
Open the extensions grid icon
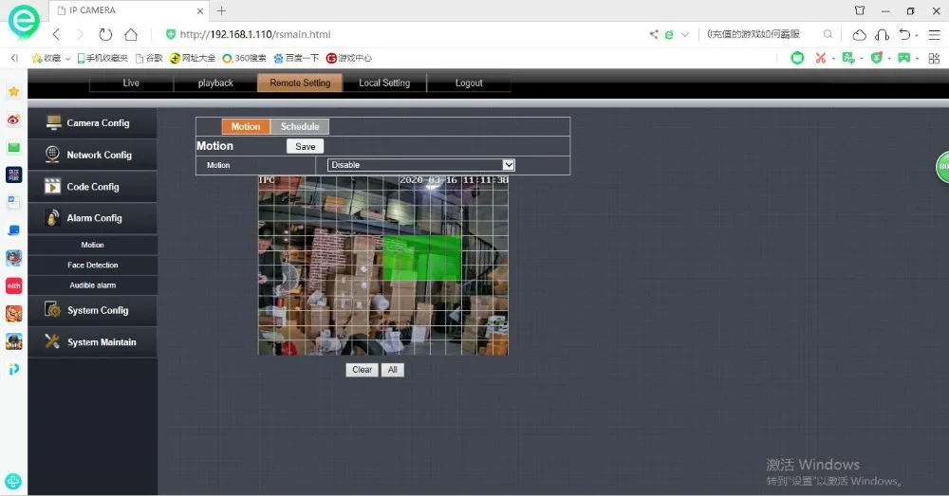(x=934, y=58)
